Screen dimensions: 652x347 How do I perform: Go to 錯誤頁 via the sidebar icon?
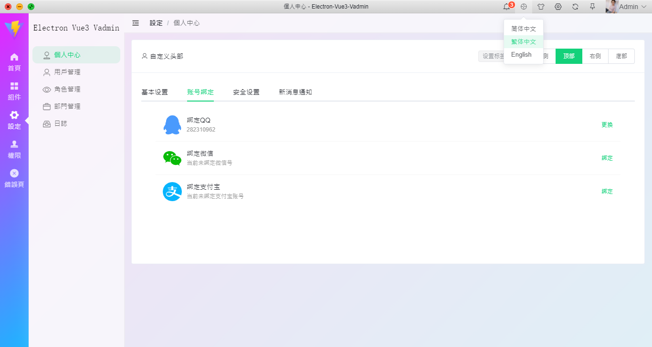click(x=14, y=178)
